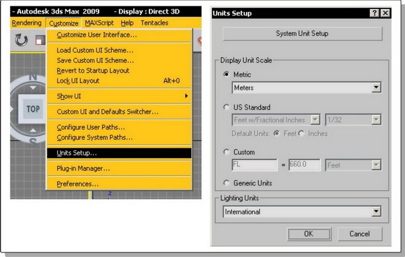The width and height of the screenshot is (405, 257).
Task: Choose Configure System Paths
Action: (119, 137)
